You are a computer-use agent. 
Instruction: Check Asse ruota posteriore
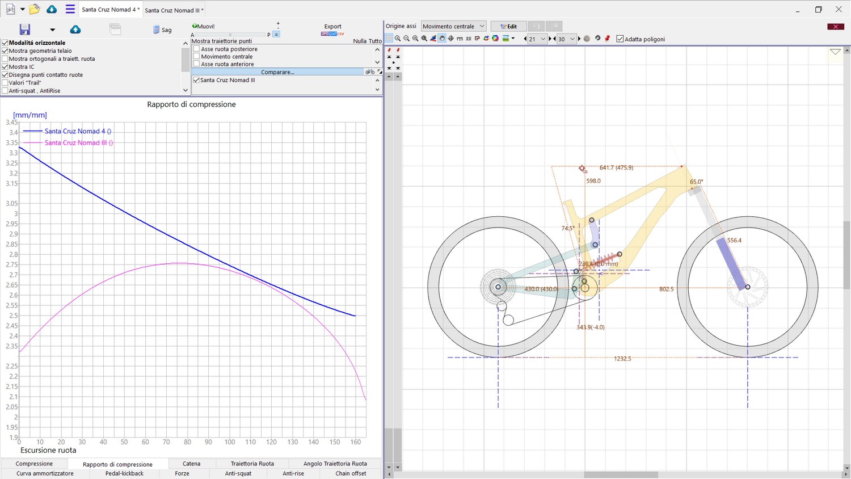pyautogui.click(x=197, y=49)
